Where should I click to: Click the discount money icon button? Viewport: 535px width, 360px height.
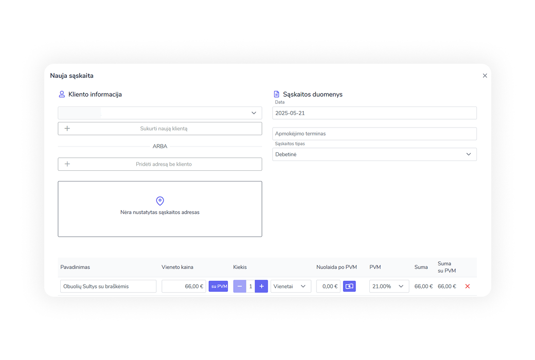pyautogui.click(x=349, y=286)
